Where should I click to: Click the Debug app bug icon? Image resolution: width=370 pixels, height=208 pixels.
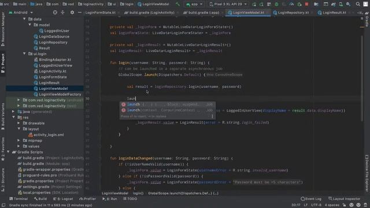tap(276, 4)
